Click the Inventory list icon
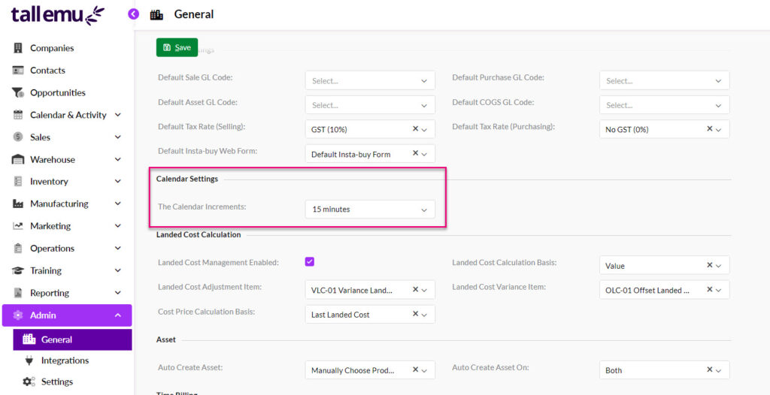770x395 pixels. pyautogui.click(x=18, y=182)
